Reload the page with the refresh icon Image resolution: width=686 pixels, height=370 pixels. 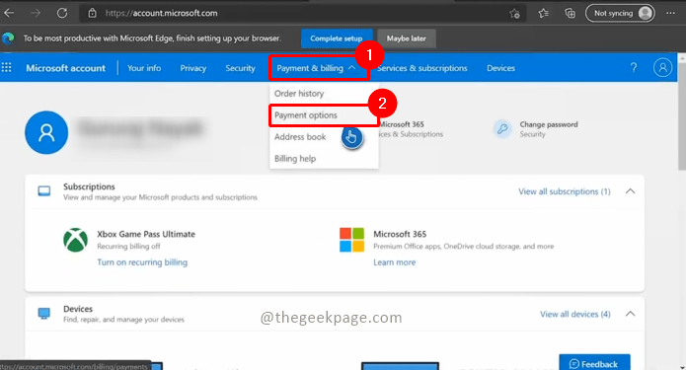tap(62, 13)
